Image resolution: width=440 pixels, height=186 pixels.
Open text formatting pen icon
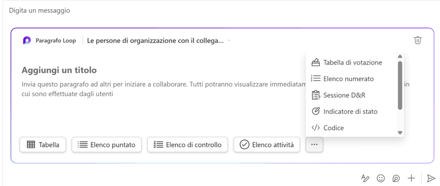coord(365,178)
